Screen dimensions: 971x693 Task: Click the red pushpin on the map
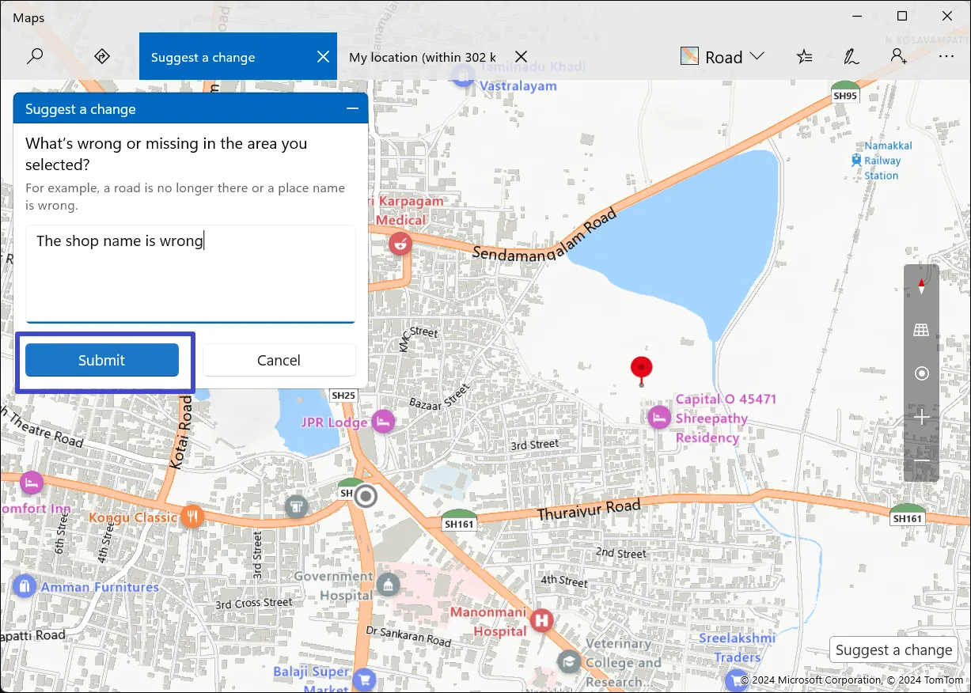[x=641, y=369]
